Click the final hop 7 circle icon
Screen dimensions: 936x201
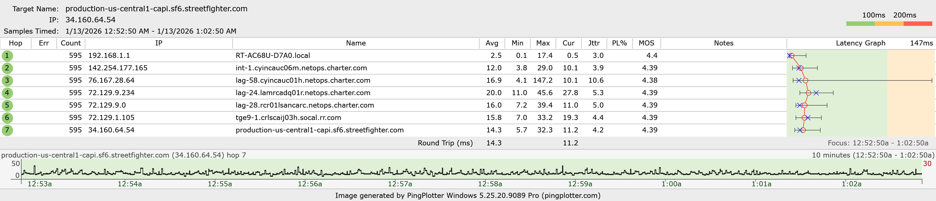coord(7,130)
